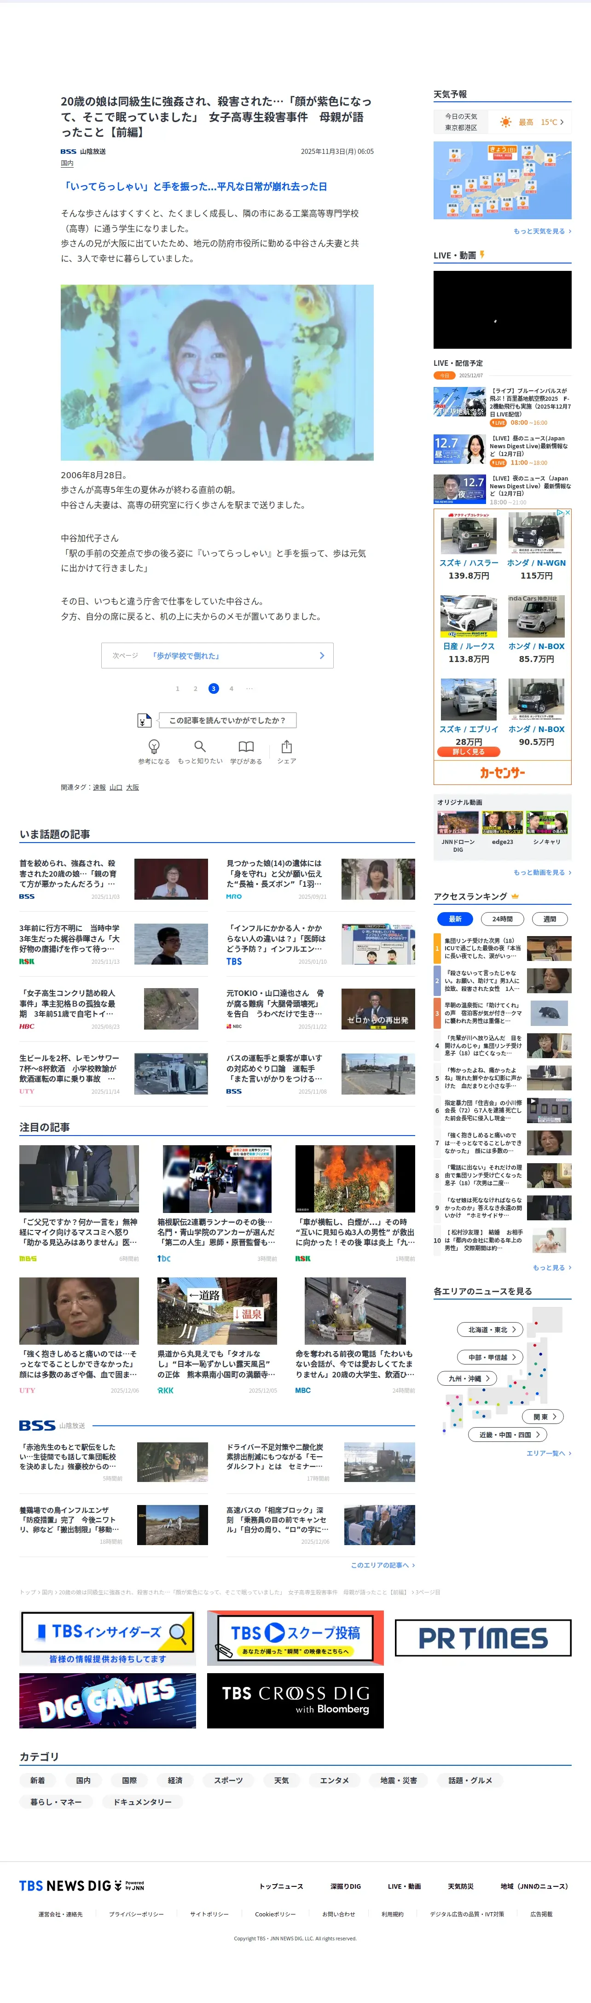
Task: Open the weather map thumbnail
Action: tap(503, 181)
